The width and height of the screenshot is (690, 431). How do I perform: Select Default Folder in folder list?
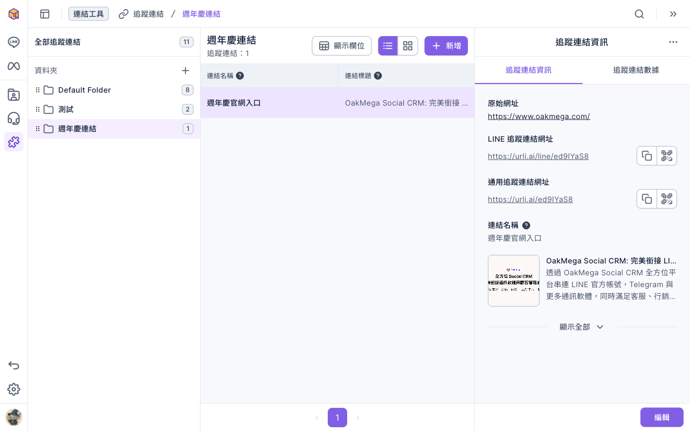tap(114, 90)
